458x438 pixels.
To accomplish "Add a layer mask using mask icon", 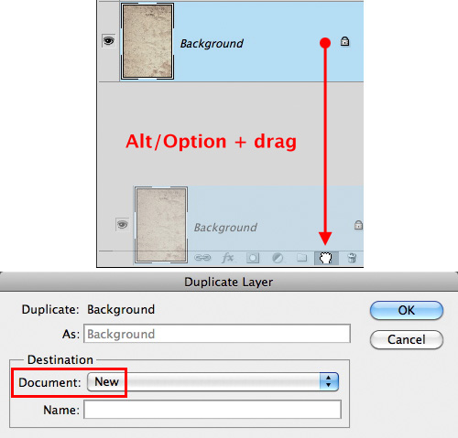I will 253,258.
